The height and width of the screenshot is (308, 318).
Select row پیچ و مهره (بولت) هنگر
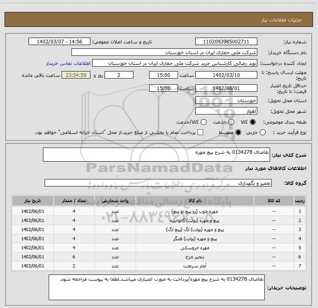pyautogui.click(x=159, y=239)
